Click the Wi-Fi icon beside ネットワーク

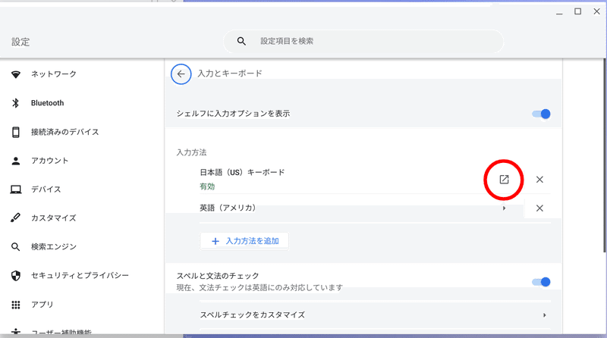[x=15, y=74]
